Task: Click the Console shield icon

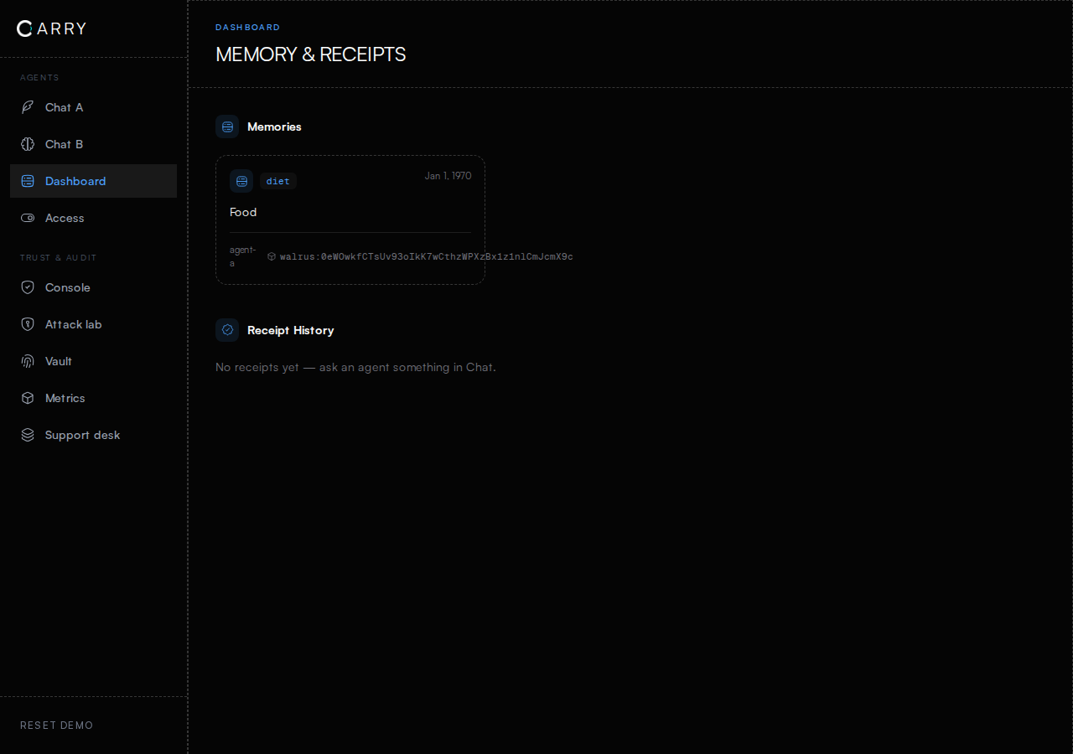Action: 28,287
